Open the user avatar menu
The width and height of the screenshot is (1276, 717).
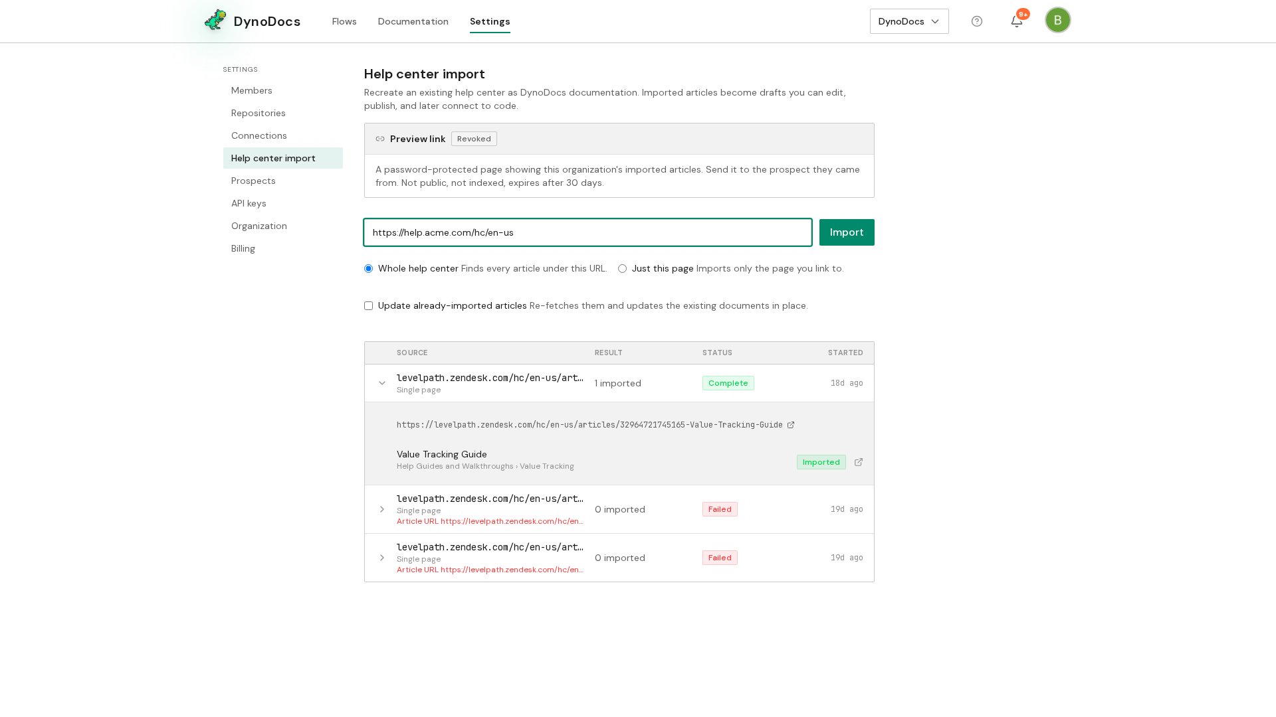click(x=1058, y=20)
